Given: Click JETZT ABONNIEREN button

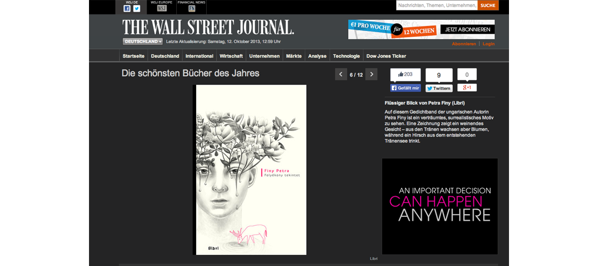Looking at the screenshot, I should (x=468, y=29).
